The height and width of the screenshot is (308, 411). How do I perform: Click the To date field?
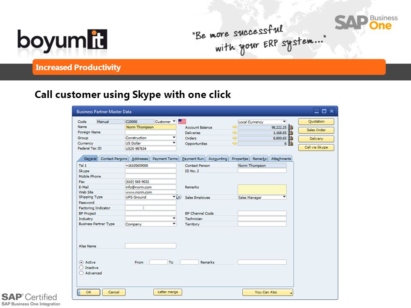189,262
